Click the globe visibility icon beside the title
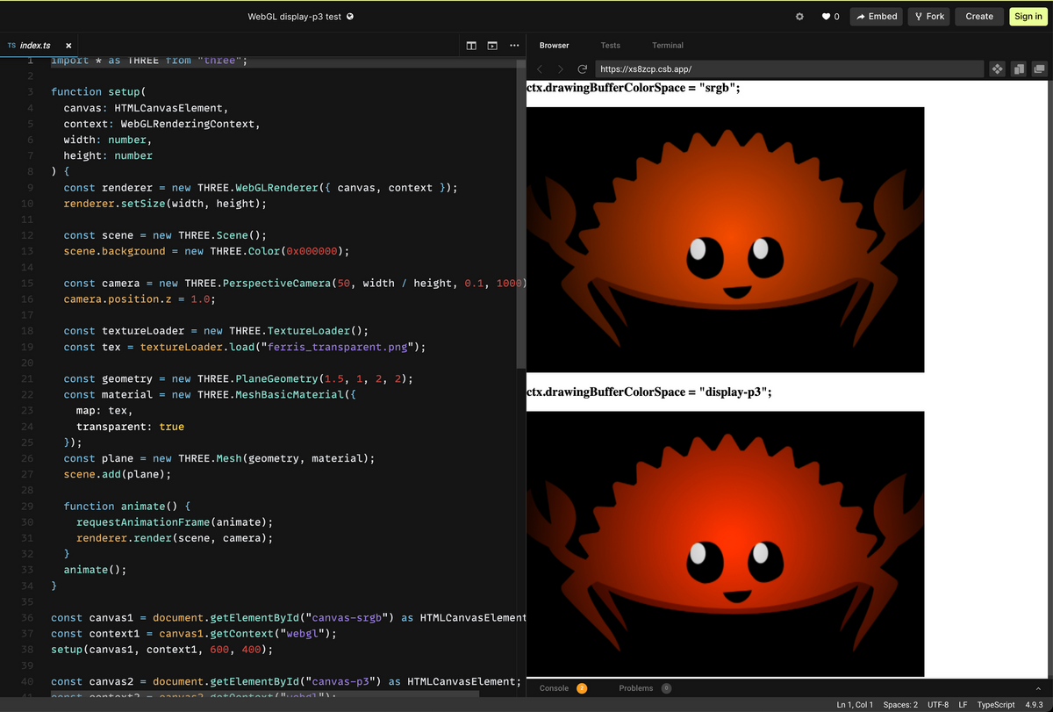This screenshot has height=712, width=1053. [351, 17]
